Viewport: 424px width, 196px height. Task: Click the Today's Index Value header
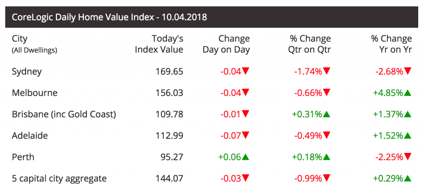tap(159, 44)
